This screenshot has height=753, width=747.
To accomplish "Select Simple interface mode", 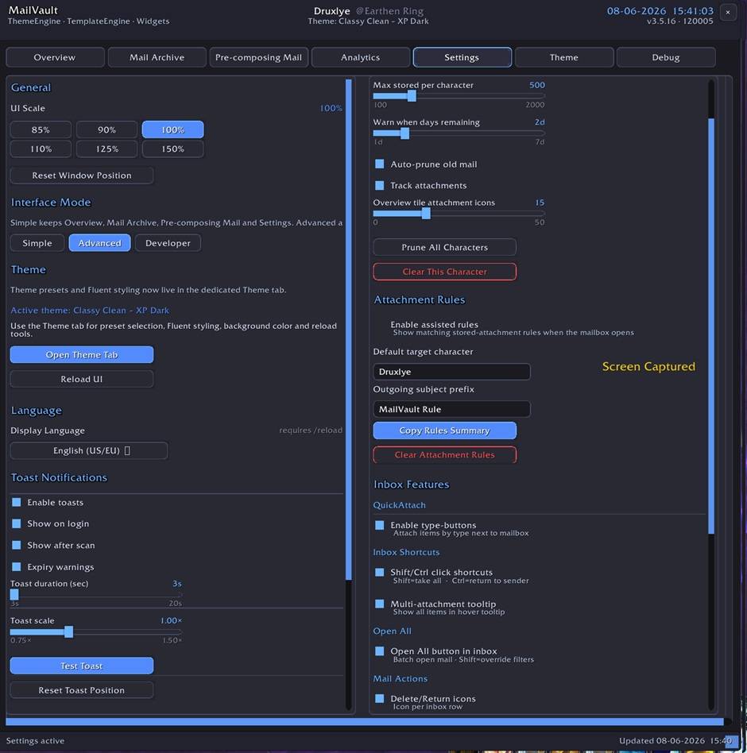I will 37,243.
